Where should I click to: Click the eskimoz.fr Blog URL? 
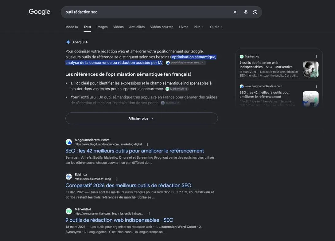(x=93, y=179)
